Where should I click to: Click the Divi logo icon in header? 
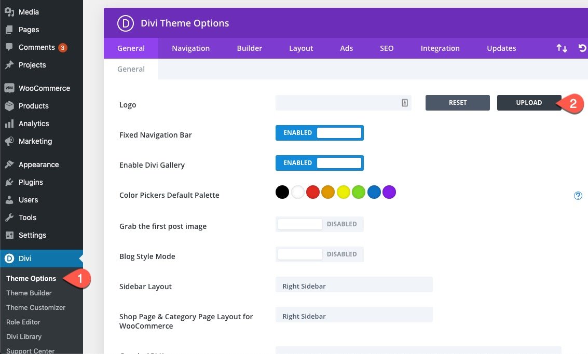pos(125,23)
